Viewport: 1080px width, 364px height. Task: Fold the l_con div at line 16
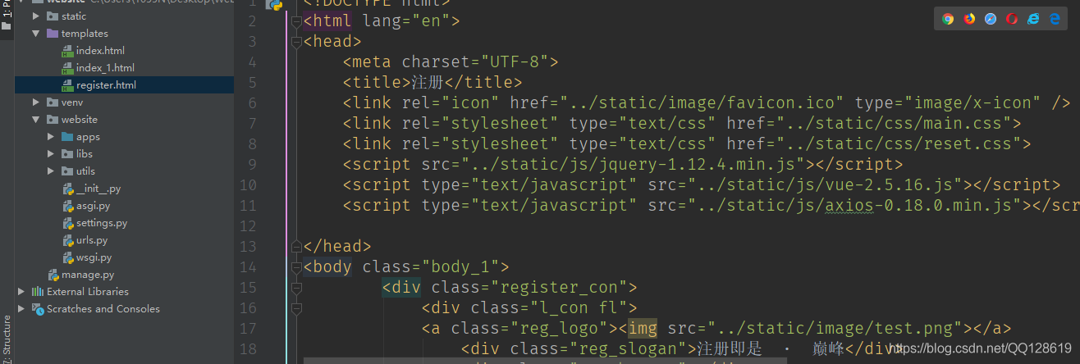(296, 308)
